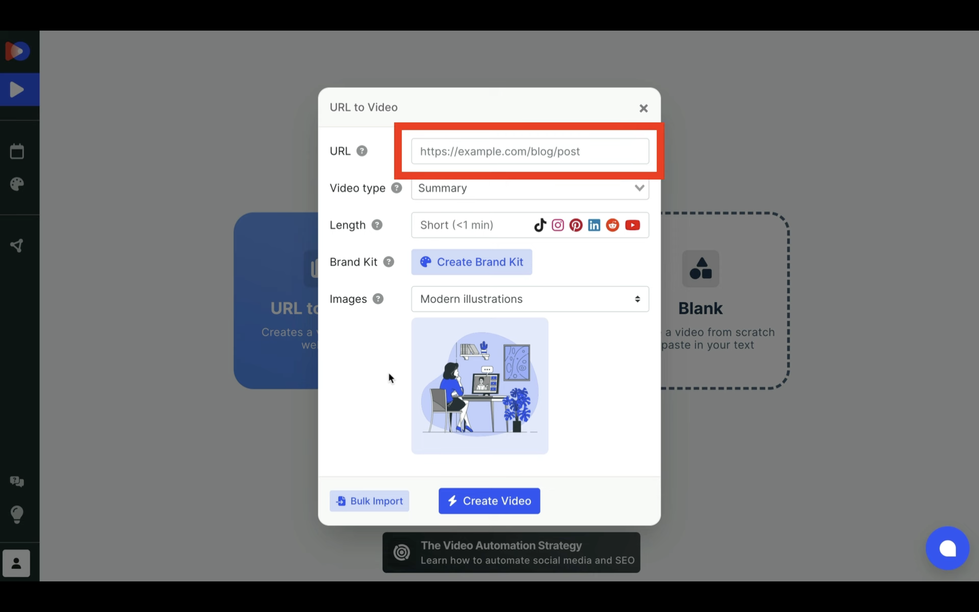Click the Instagram icon in Length field
Image resolution: width=979 pixels, height=612 pixels.
(558, 225)
